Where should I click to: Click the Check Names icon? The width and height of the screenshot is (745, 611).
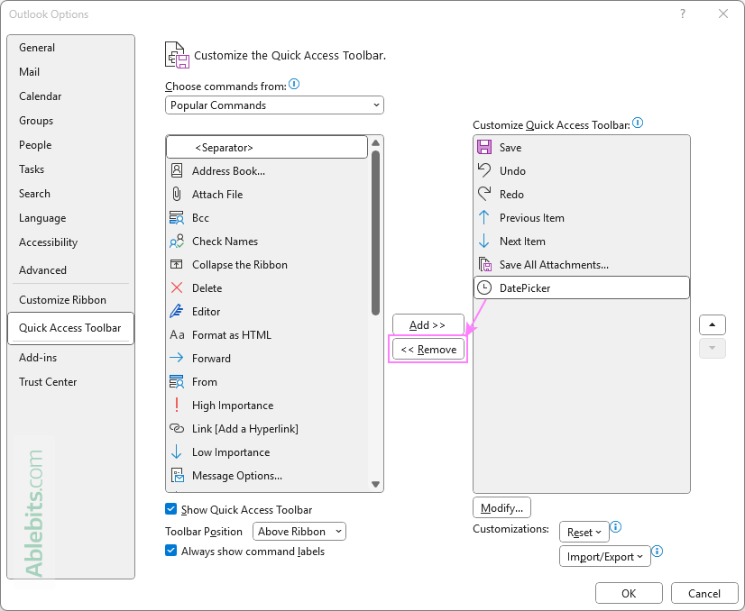coord(177,241)
